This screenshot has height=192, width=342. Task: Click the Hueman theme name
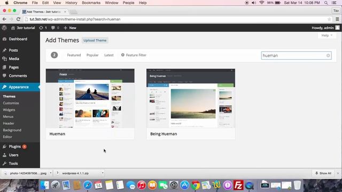point(57,134)
